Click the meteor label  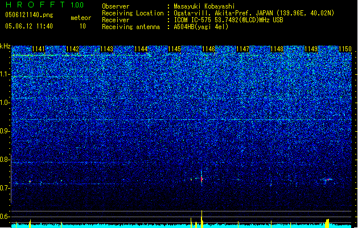(81, 18)
